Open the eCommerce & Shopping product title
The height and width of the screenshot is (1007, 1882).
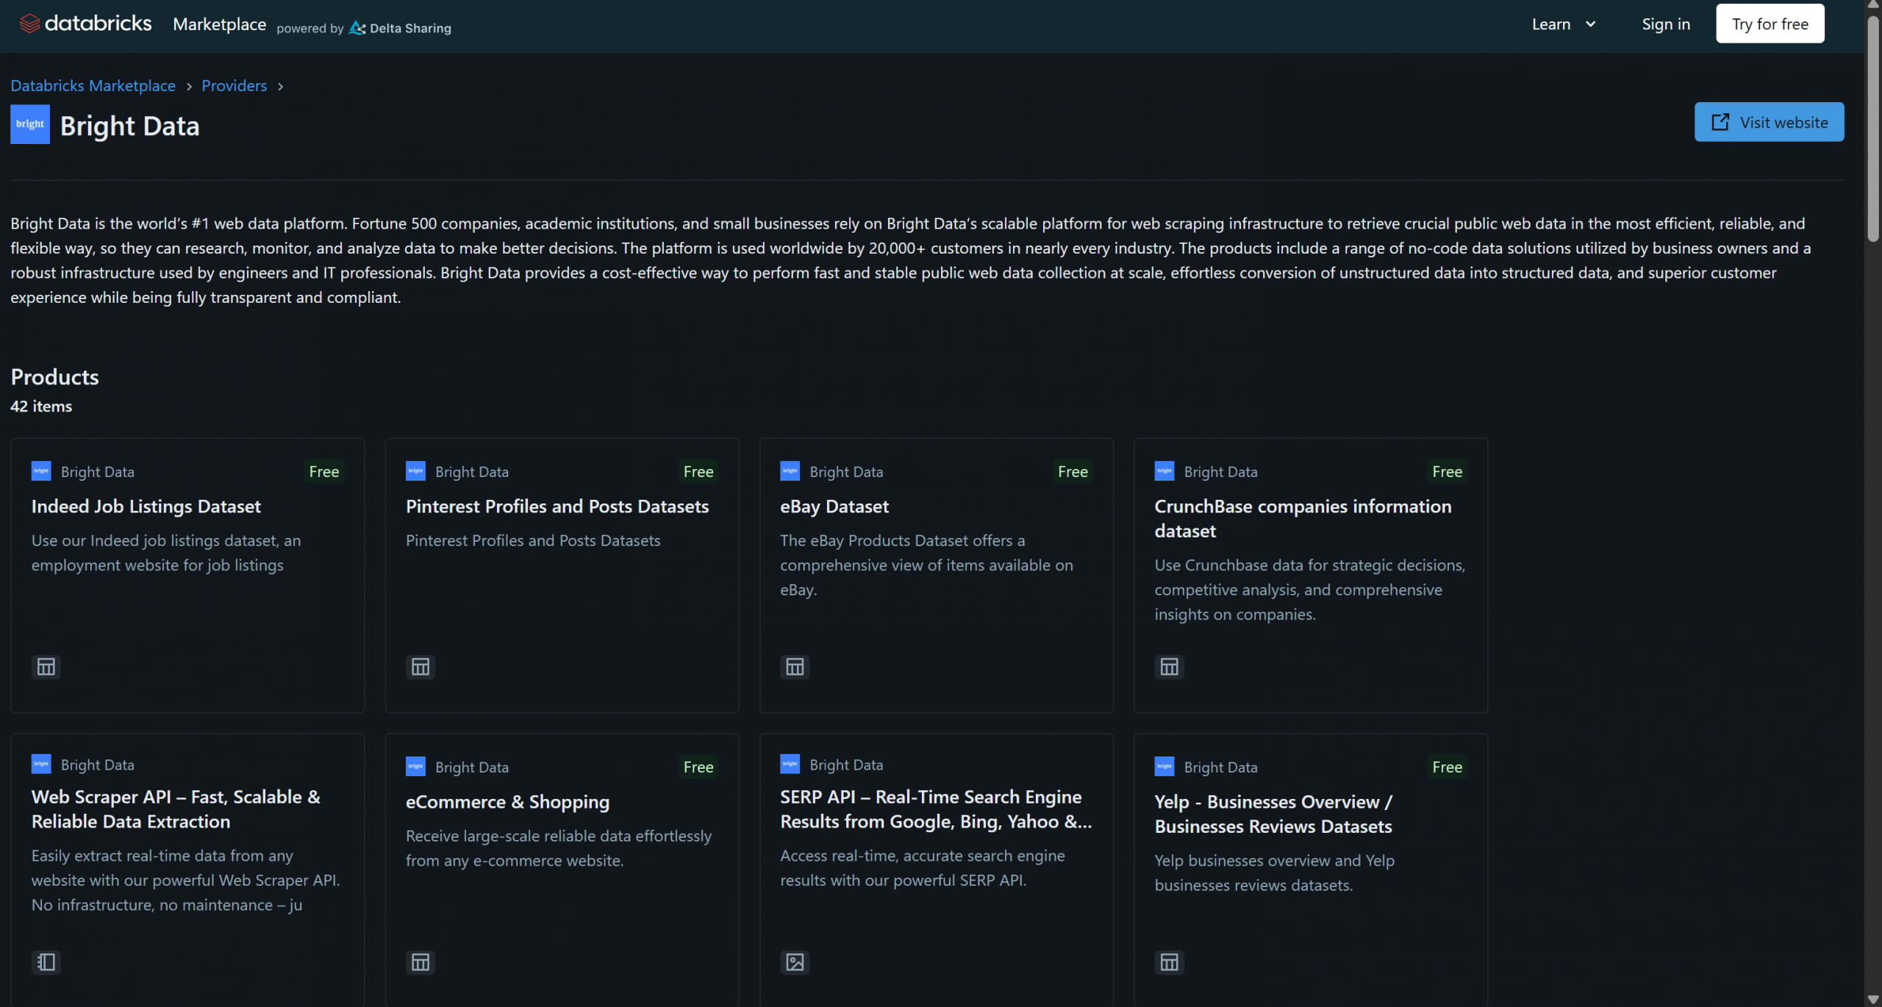point(507,802)
